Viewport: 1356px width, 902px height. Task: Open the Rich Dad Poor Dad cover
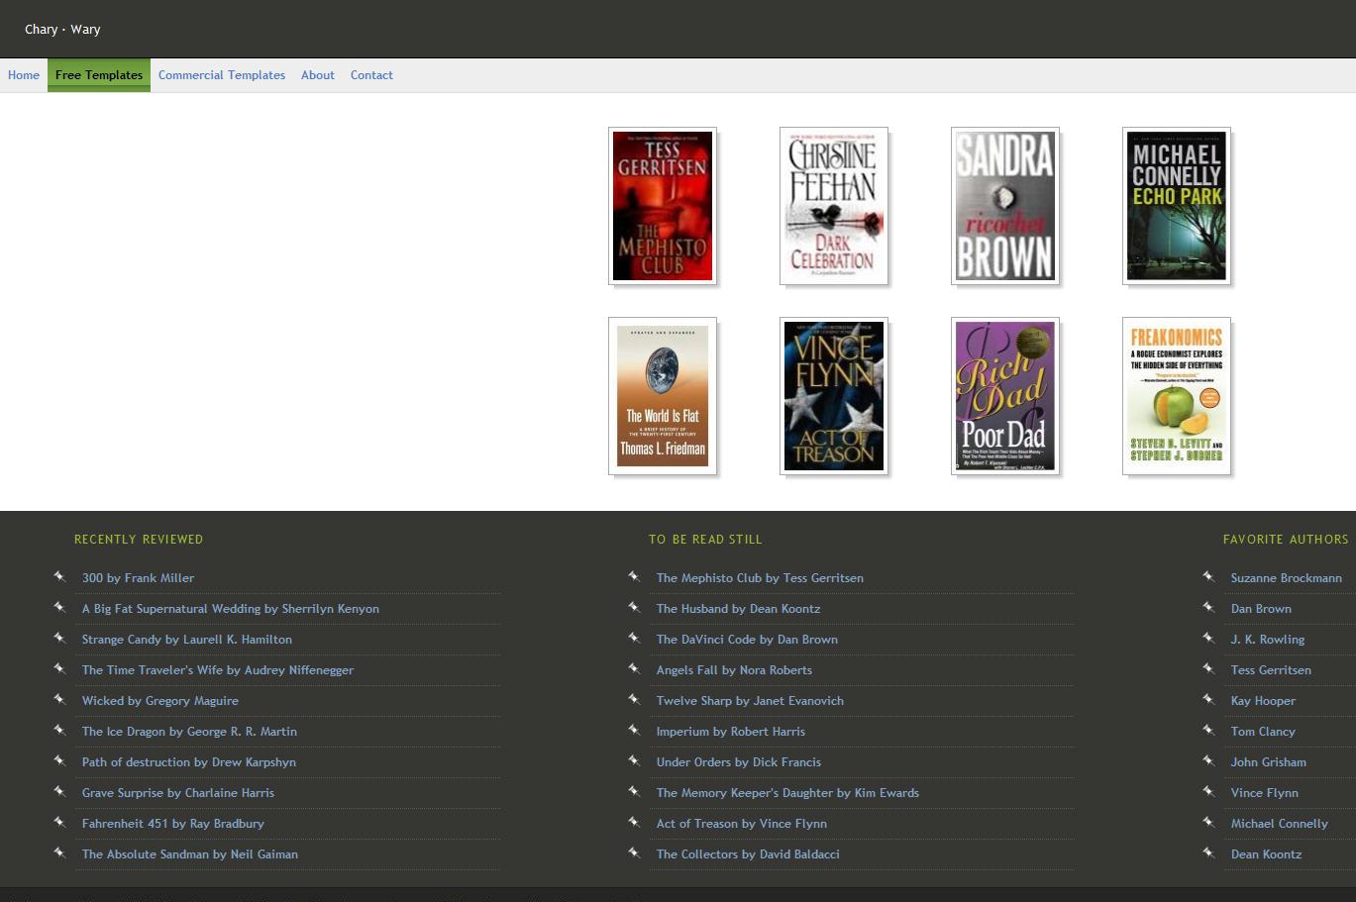pyautogui.click(x=1005, y=396)
